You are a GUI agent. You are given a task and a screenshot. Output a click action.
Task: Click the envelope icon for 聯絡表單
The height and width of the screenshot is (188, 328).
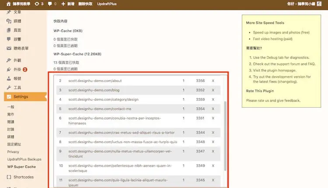(9, 48)
